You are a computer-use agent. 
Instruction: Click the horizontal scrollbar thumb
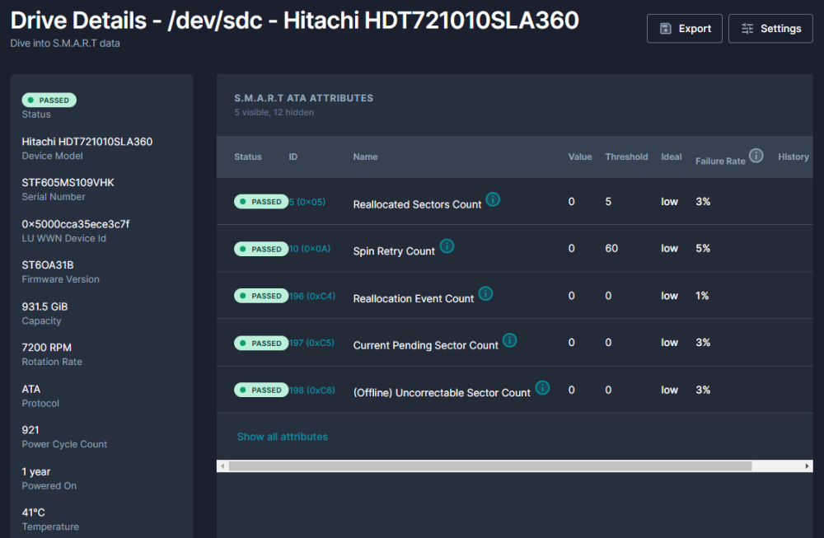[x=490, y=466]
